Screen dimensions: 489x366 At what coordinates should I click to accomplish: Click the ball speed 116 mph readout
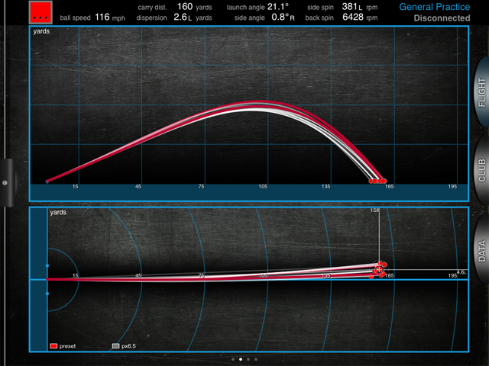[x=86, y=16]
